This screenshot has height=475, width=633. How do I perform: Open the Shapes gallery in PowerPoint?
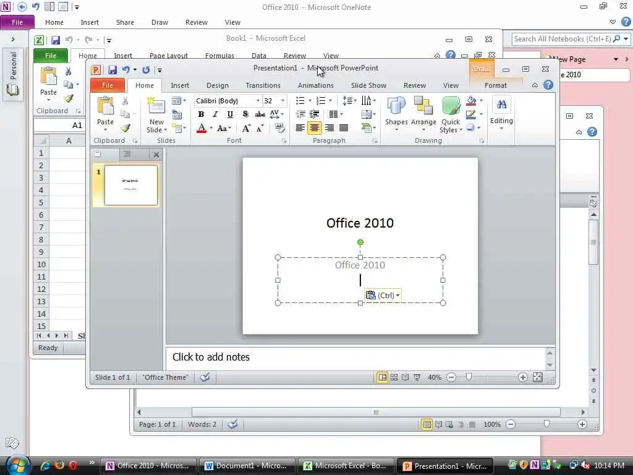pos(396,114)
